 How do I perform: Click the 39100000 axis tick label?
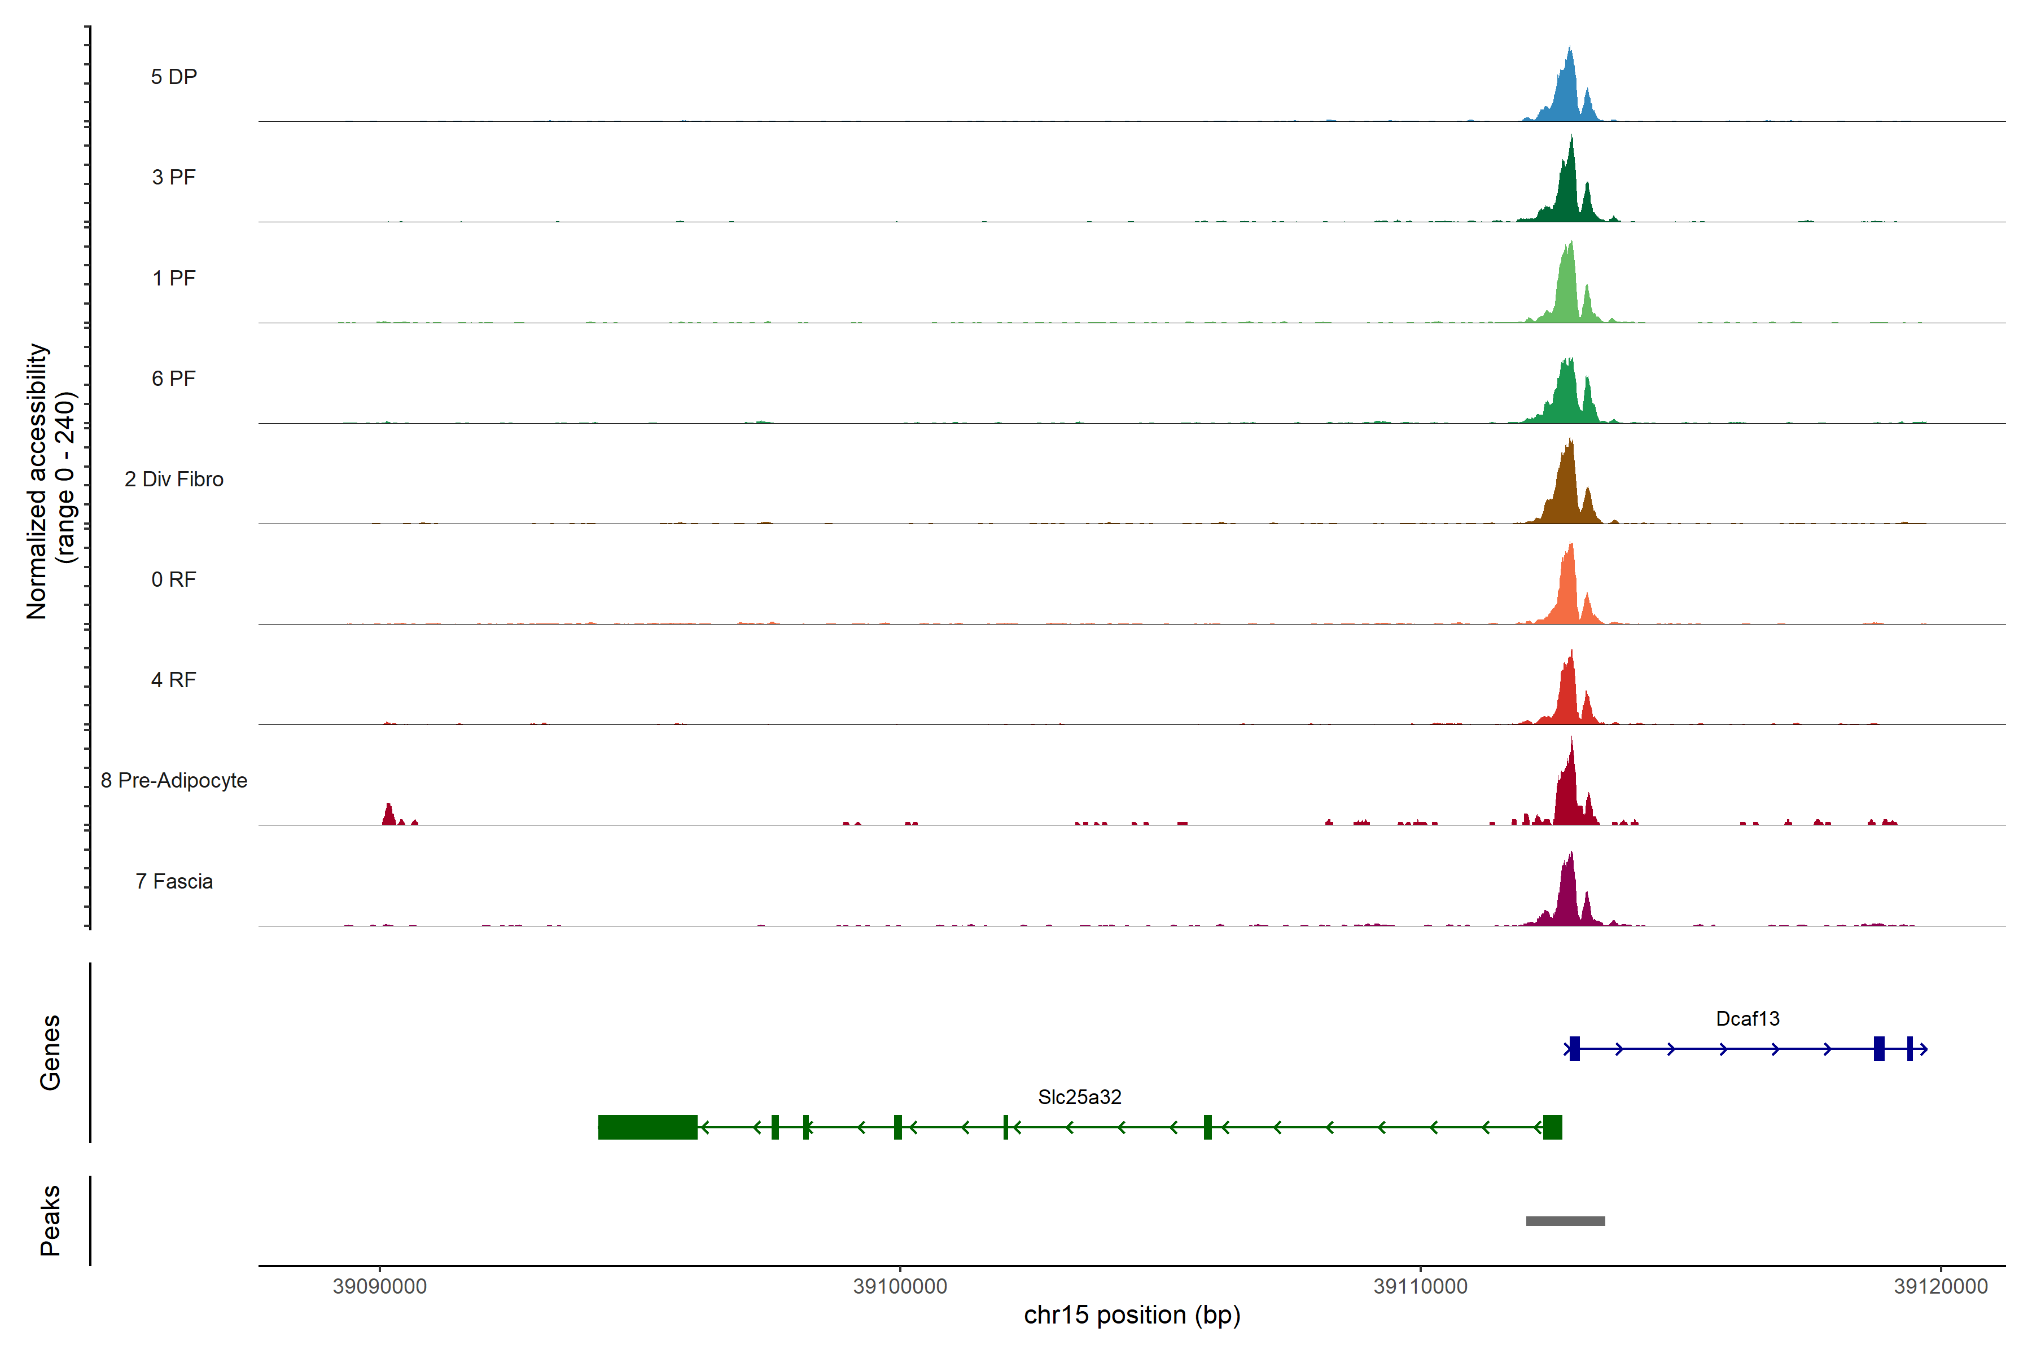pyautogui.click(x=899, y=1287)
